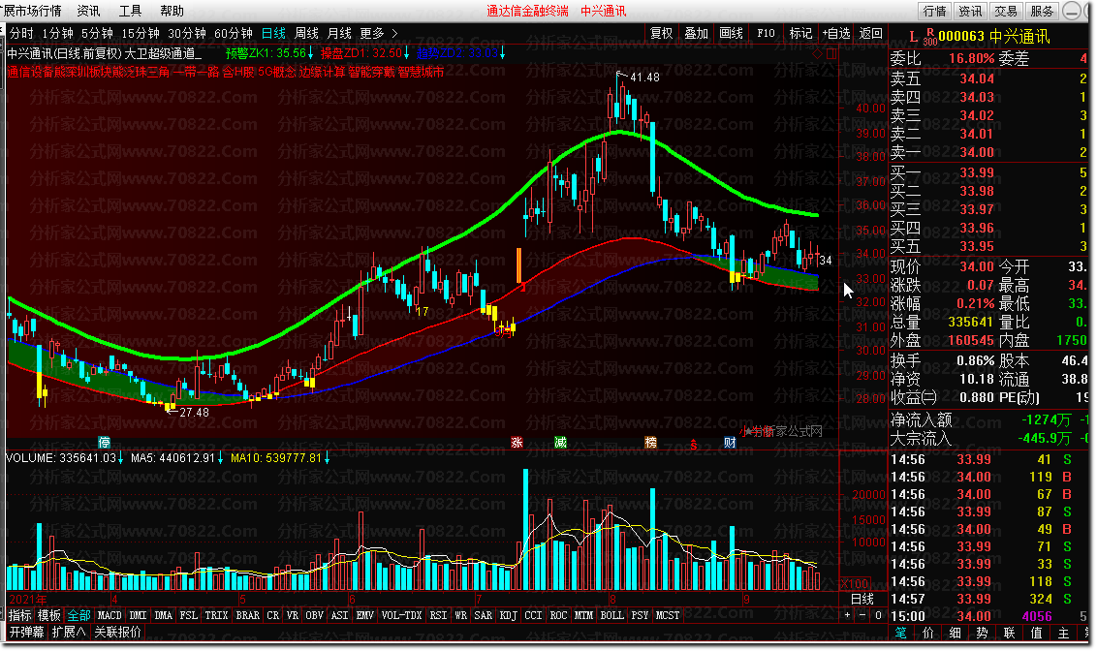Click the down arrow next to ZD2 value

pyautogui.click(x=502, y=53)
